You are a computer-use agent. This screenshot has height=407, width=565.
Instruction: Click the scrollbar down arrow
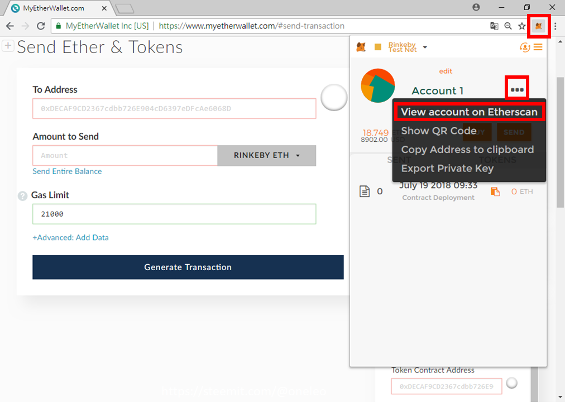coord(560,398)
